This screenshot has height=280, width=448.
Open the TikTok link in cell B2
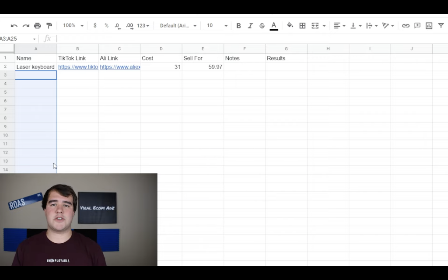78,67
